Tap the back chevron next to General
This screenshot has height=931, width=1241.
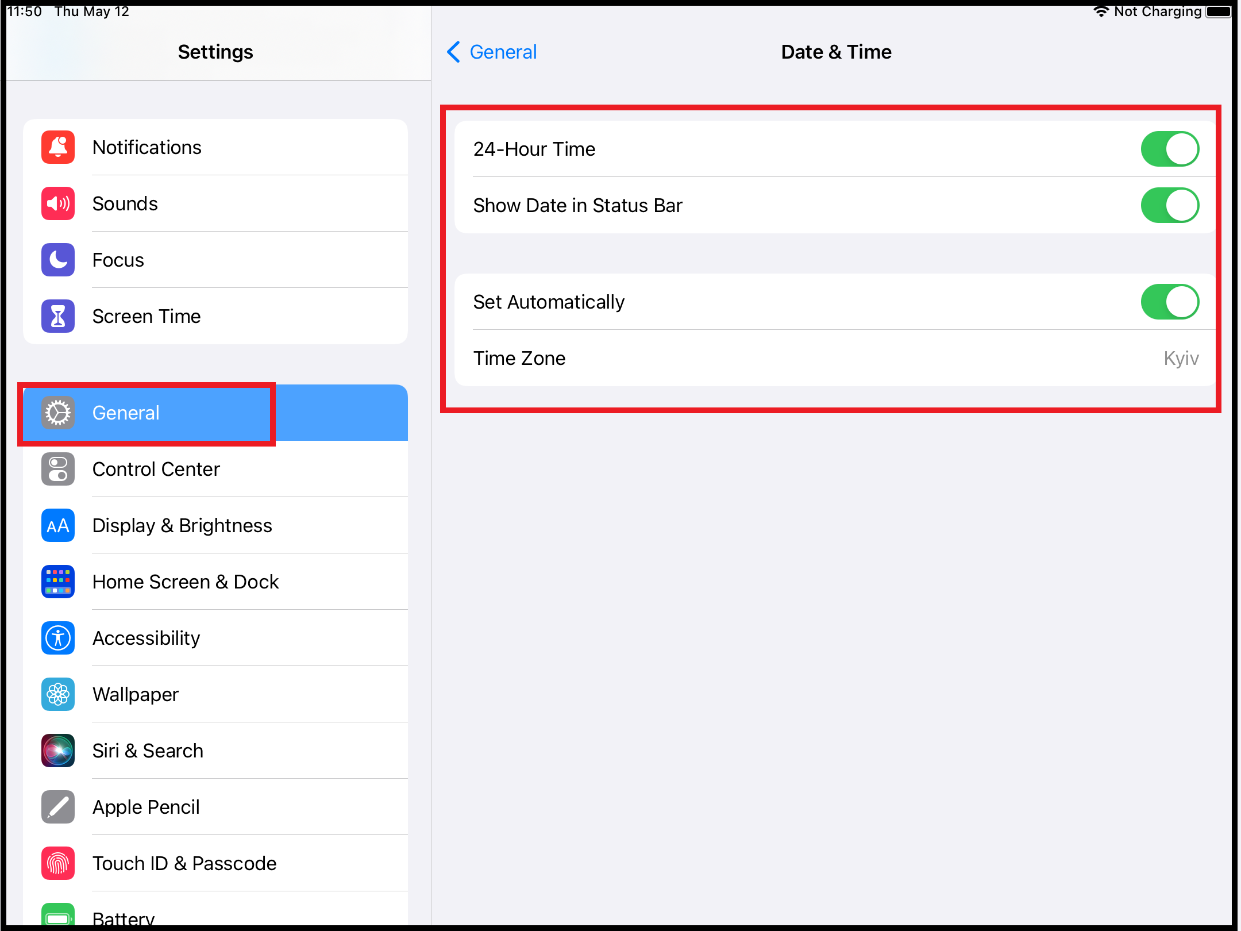tap(453, 52)
